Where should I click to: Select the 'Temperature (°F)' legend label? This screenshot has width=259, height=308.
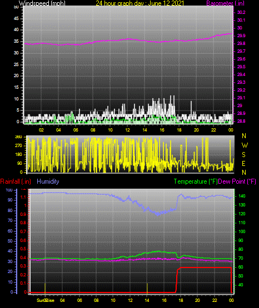coord(196,181)
